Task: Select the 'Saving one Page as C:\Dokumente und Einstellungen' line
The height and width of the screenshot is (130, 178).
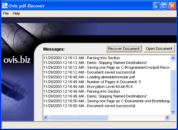Action: 106,101
